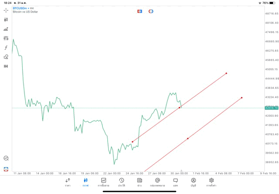This screenshot has height=194, width=279.
Task: Open drawing objects shapes tool
Action: click(x=6, y=57)
